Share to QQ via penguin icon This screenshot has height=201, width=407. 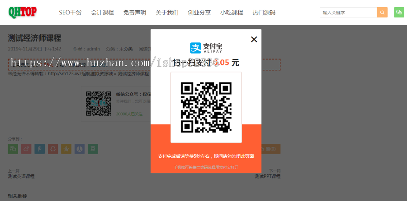click(x=53, y=149)
